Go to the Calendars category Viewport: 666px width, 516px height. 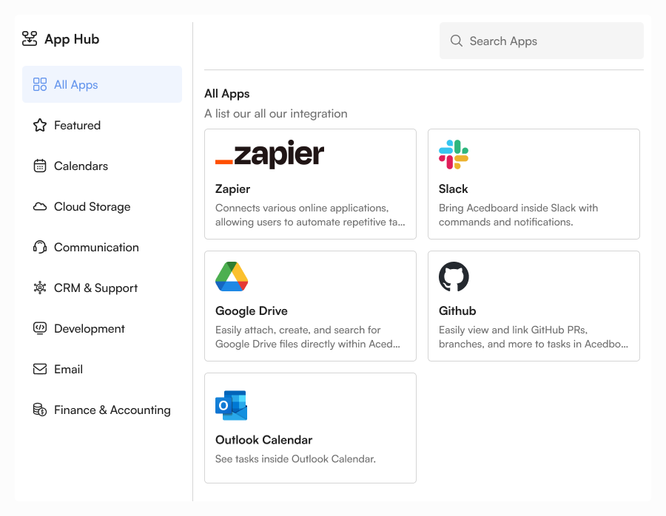tap(102, 166)
